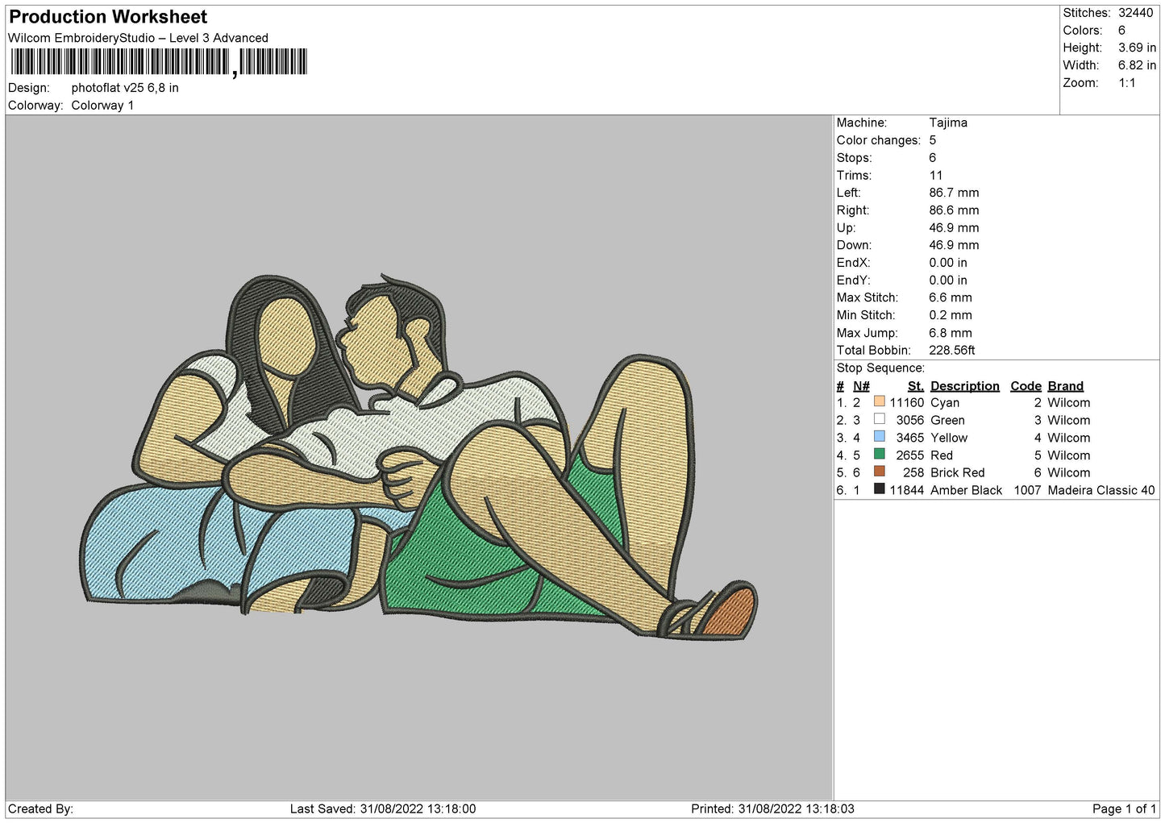The width and height of the screenshot is (1165, 823).
Task: Click the 'Description' column header
Action: (x=964, y=386)
